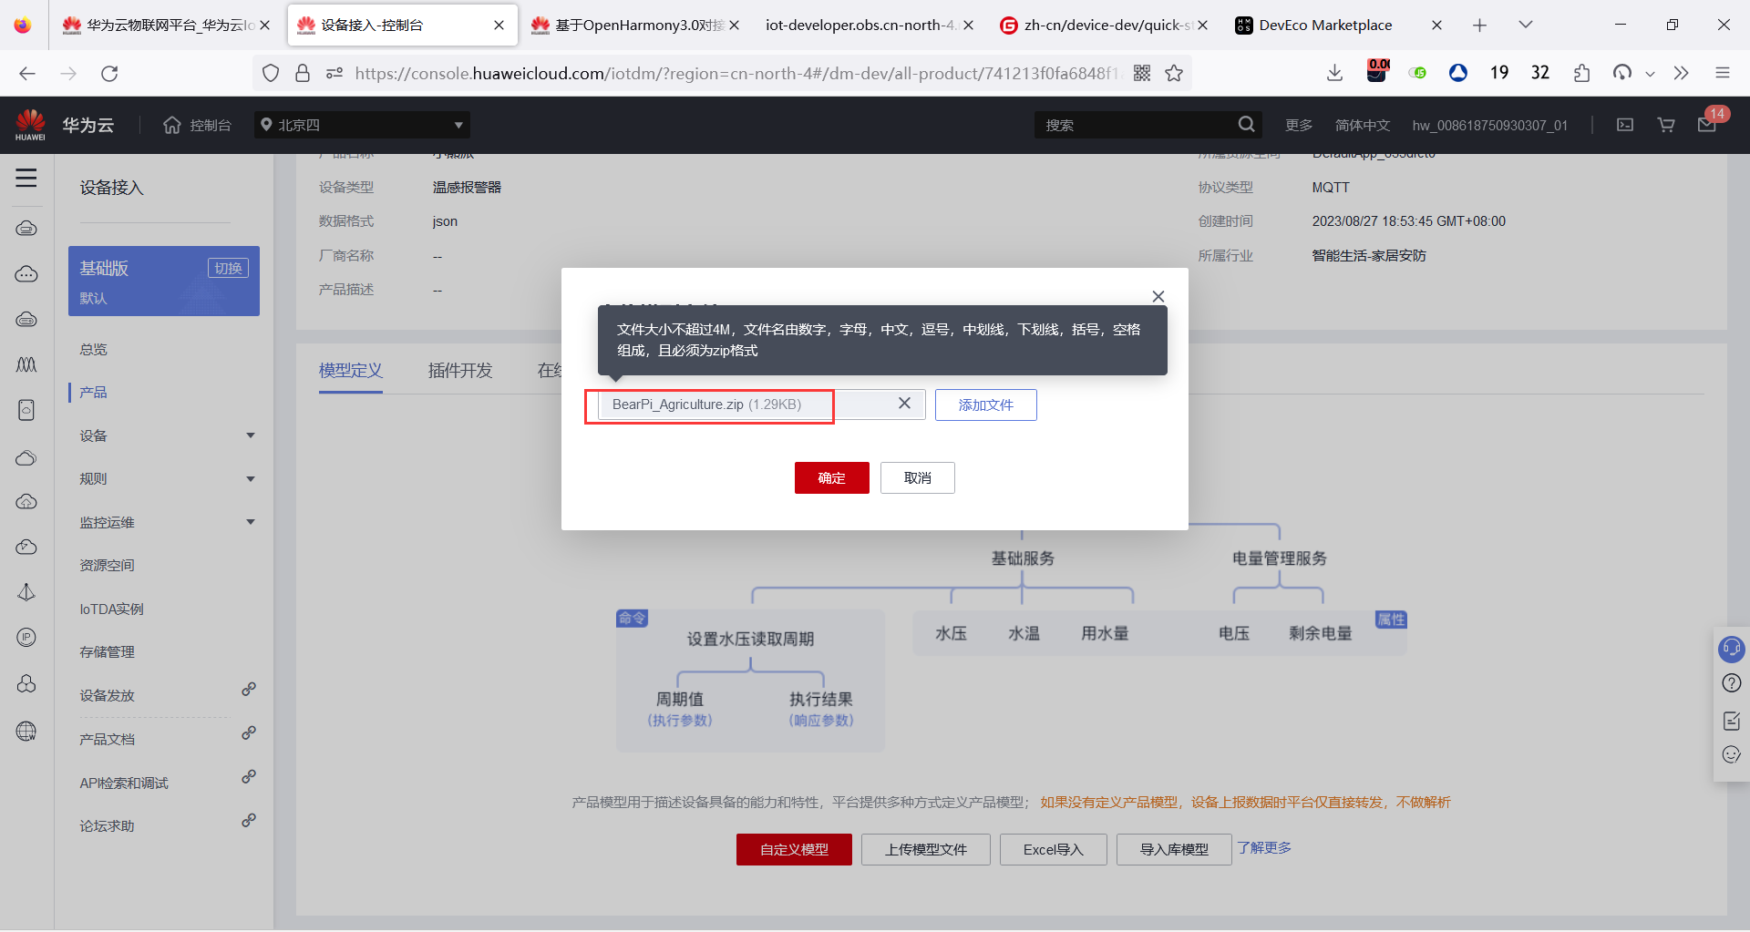
Task: Click 确定 to confirm file upload
Action: coord(831,477)
